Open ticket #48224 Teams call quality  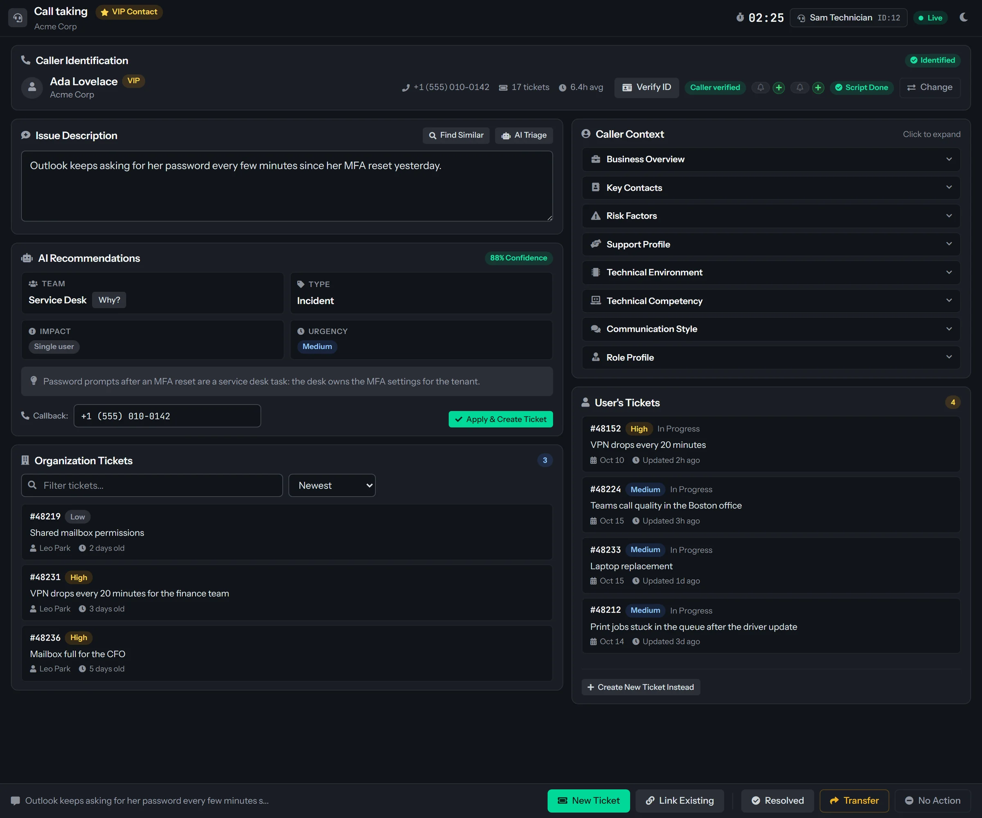click(x=770, y=505)
